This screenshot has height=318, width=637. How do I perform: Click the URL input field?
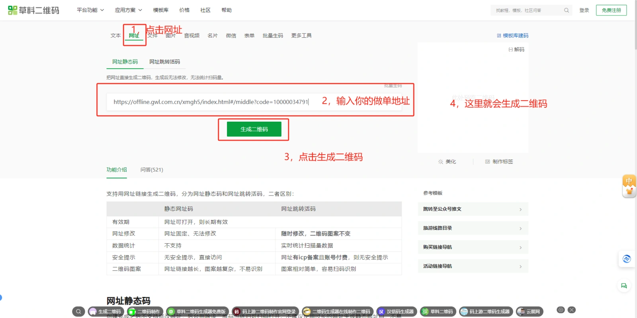(x=254, y=102)
